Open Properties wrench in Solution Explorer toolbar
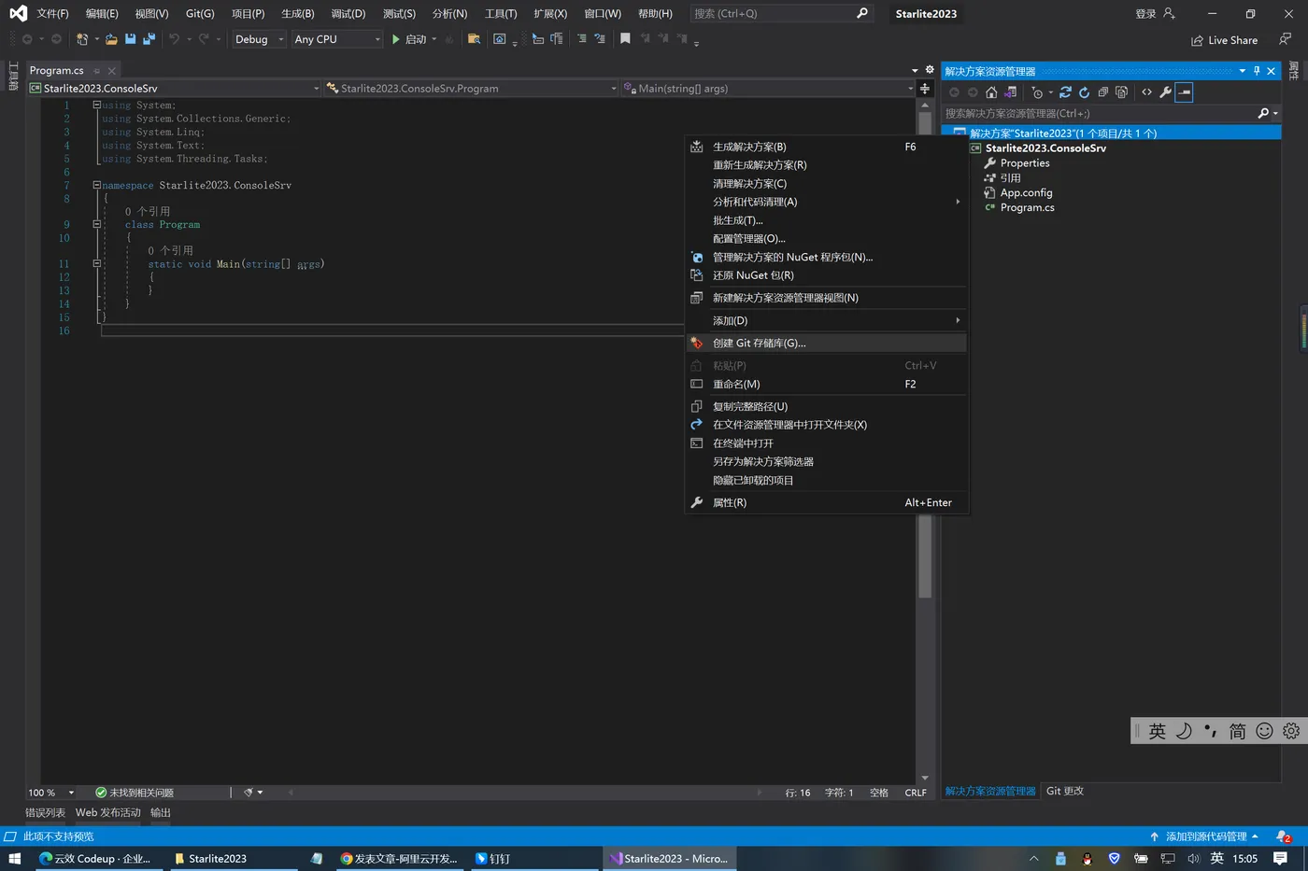This screenshot has height=871, width=1308. (x=1165, y=92)
